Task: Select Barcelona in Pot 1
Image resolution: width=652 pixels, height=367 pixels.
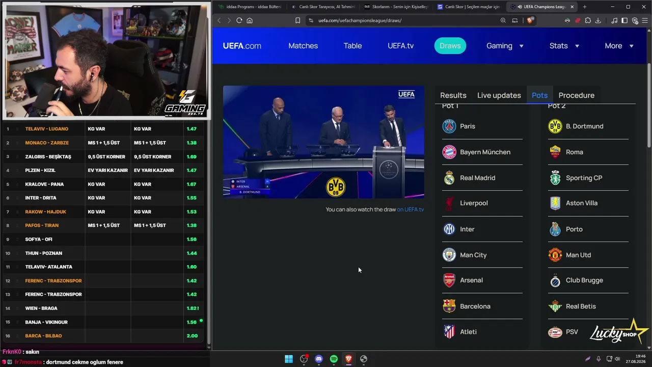Action: click(482, 306)
